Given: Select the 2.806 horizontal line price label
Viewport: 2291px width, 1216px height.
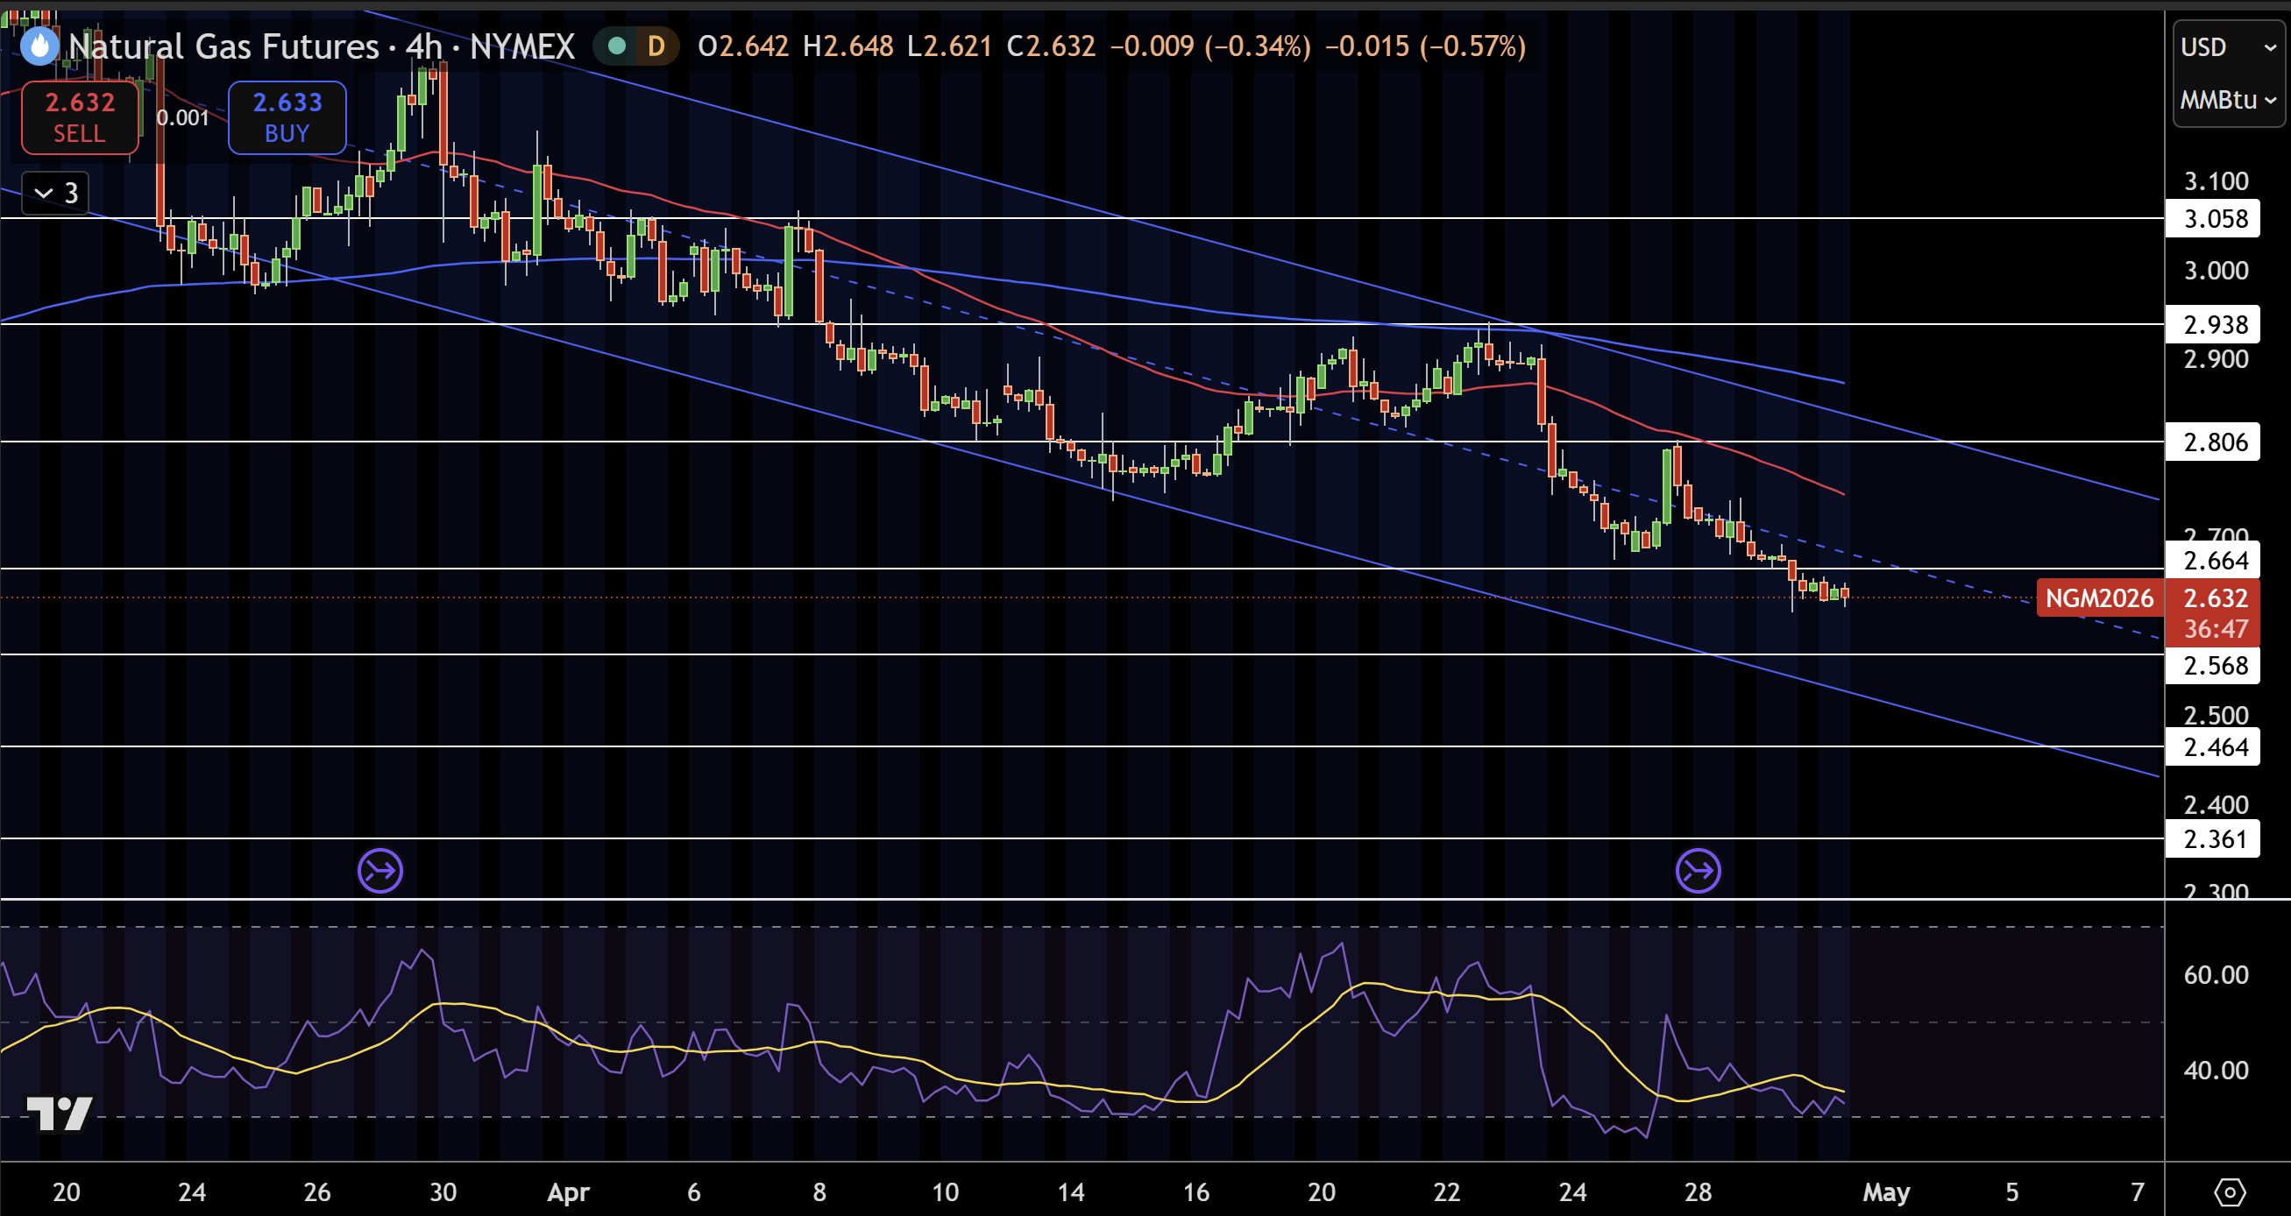Looking at the screenshot, I should (x=2213, y=442).
